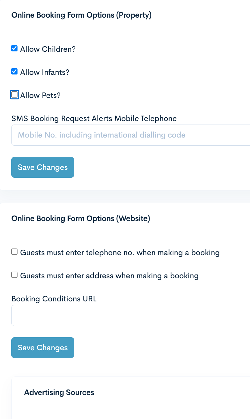
Task: Click the "Allow Pets?" label text
Action: point(40,95)
